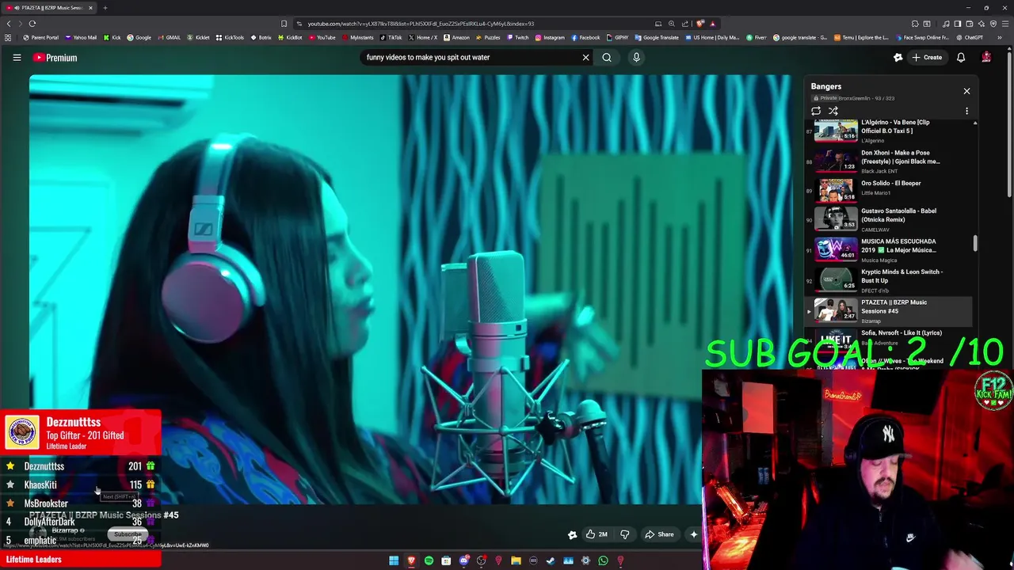Open Parent Portal bookmark
1014x570 pixels.
point(40,37)
